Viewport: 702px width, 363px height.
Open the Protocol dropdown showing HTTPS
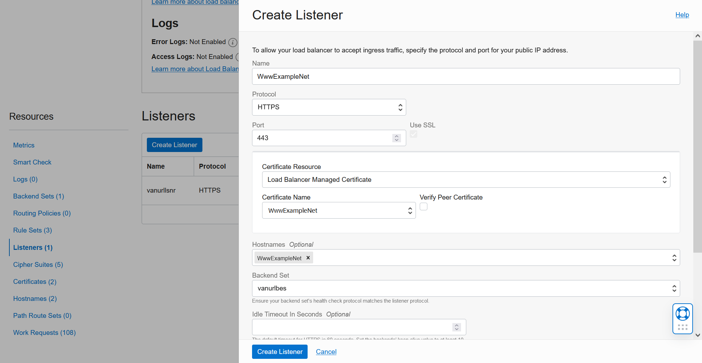tap(328, 107)
